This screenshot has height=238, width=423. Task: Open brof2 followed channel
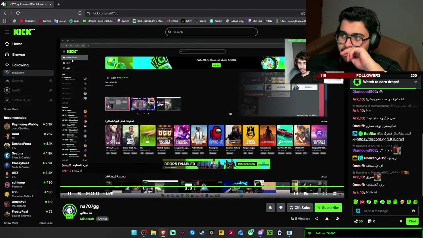28,90
